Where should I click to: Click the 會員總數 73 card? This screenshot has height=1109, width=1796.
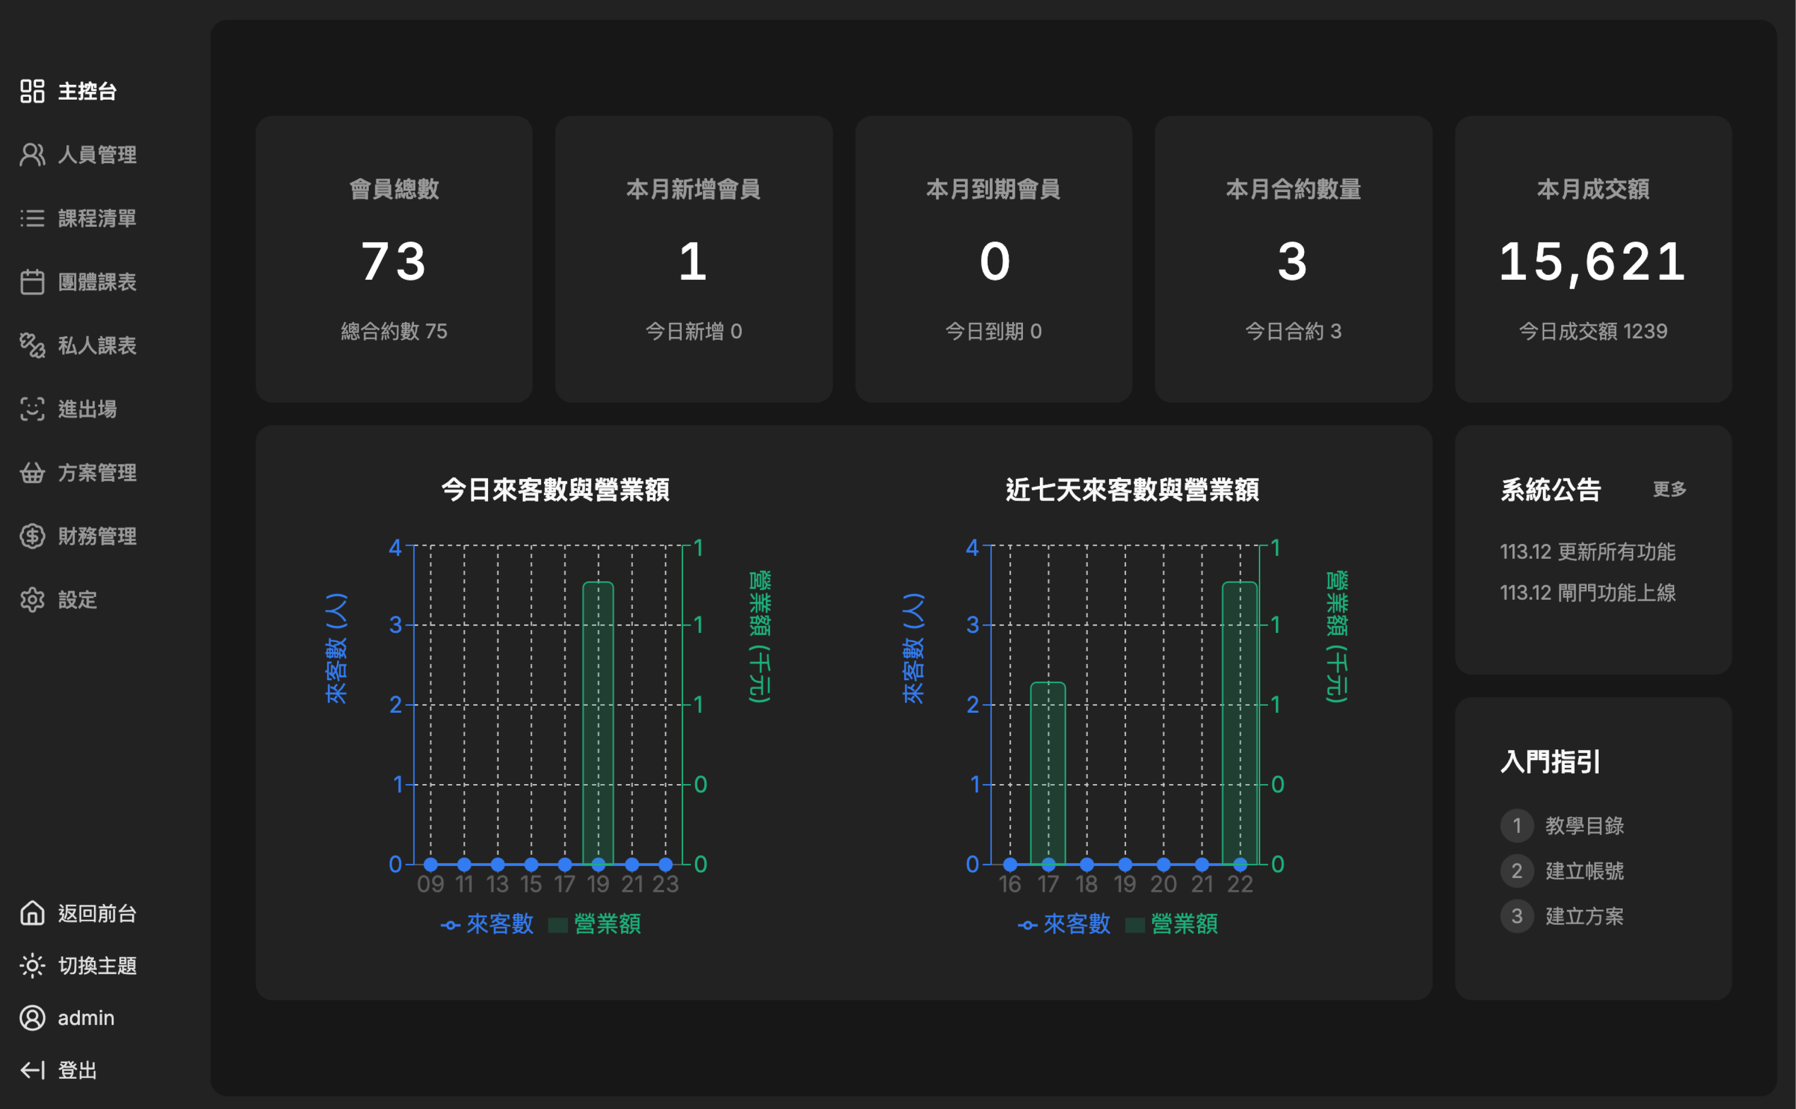click(x=394, y=259)
